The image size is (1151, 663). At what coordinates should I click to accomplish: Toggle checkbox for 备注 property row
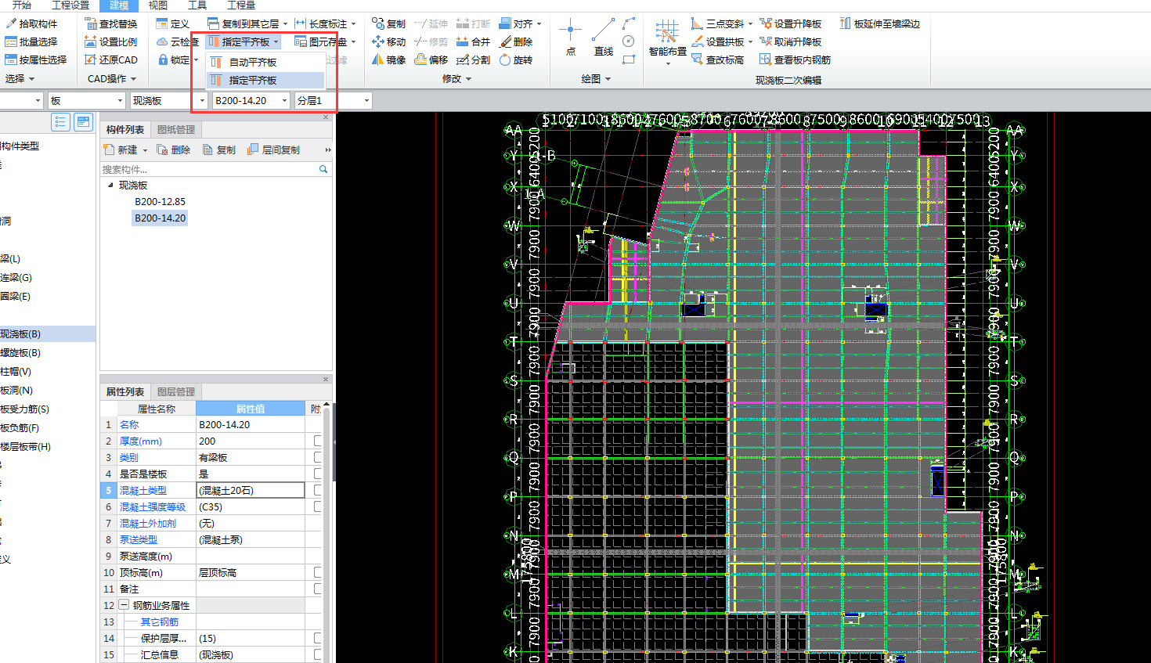[318, 589]
